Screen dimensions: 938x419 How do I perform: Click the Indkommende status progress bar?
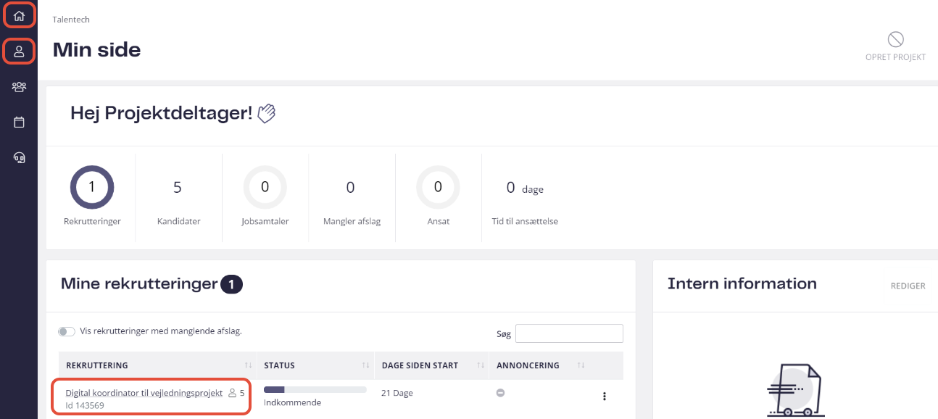(315, 390)
